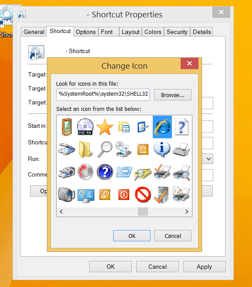
Task: Pick the document with question mark icon
Action: pos(181,127)
